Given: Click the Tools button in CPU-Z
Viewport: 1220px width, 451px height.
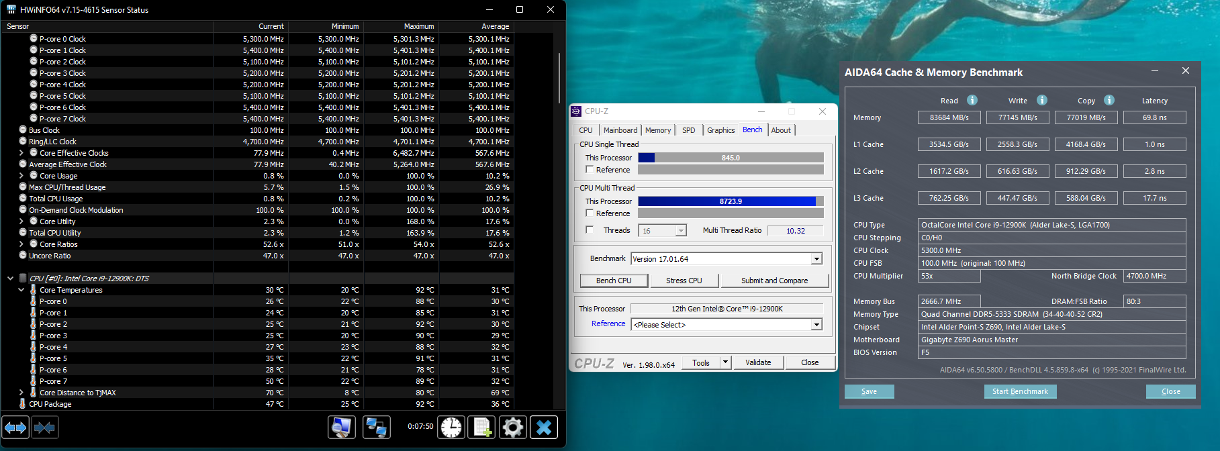Looking at the screenshot, I should (701, 362).
